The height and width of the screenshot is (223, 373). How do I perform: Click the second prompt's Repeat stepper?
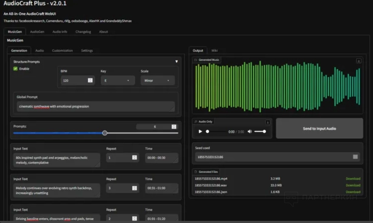(134, 188)
